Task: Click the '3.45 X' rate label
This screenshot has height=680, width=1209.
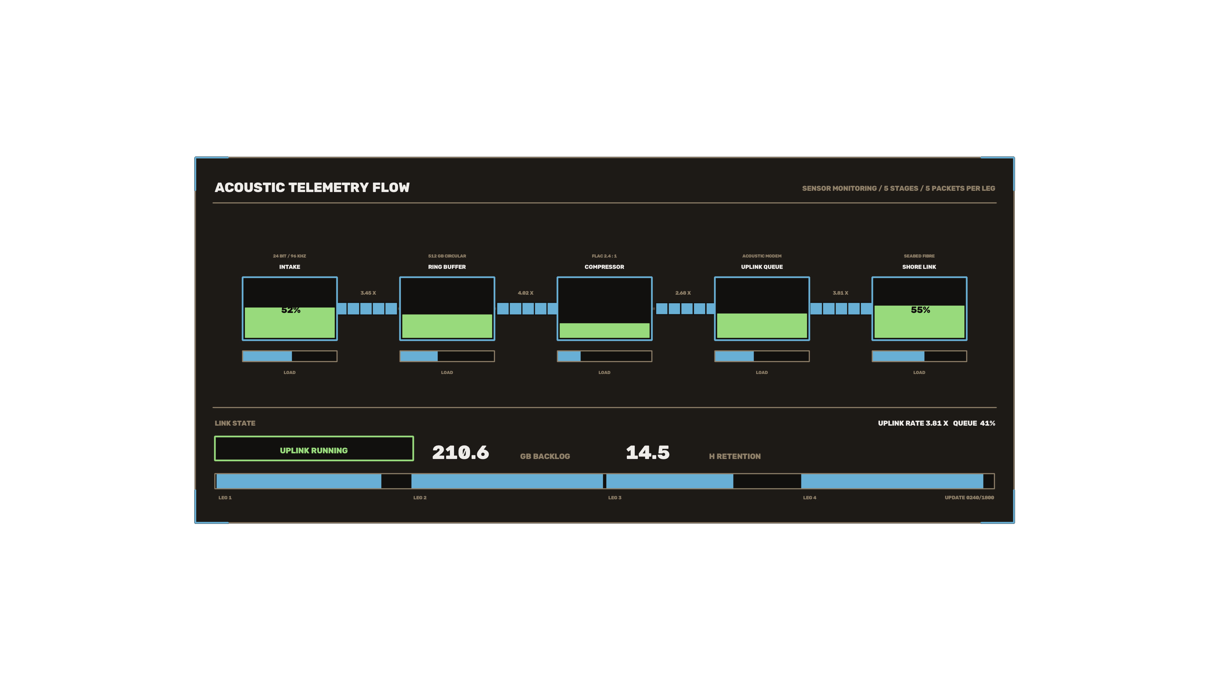Action: point(368,293)
